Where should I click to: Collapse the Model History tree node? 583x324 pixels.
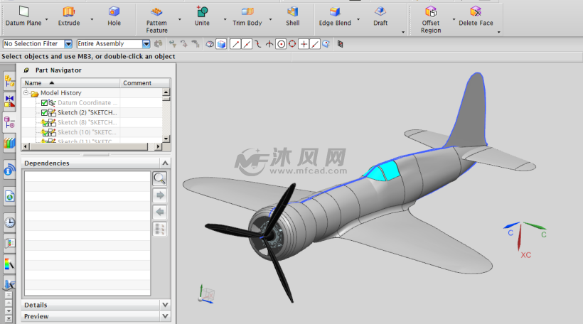coord(26,93)
